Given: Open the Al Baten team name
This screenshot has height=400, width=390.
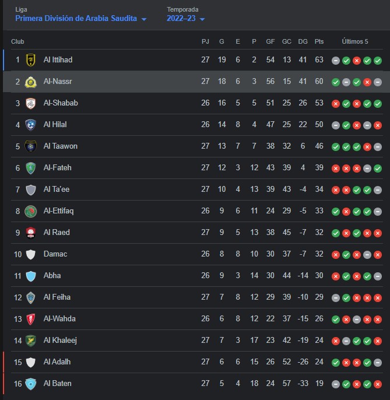Looking at the screenshot, I should [57, 384].
